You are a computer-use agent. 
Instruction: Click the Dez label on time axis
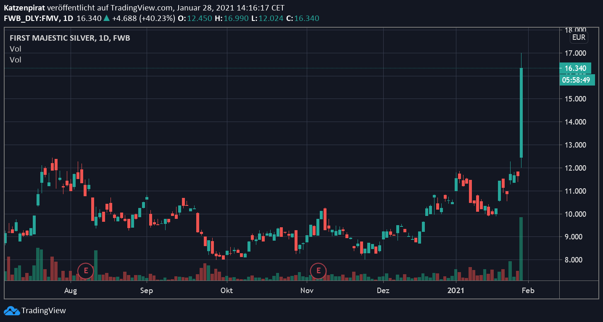(x=383, y=290)
